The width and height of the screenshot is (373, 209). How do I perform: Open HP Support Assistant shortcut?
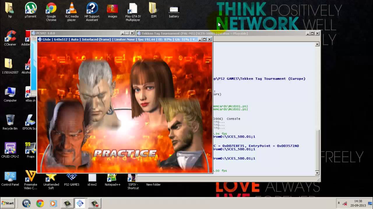92,12
